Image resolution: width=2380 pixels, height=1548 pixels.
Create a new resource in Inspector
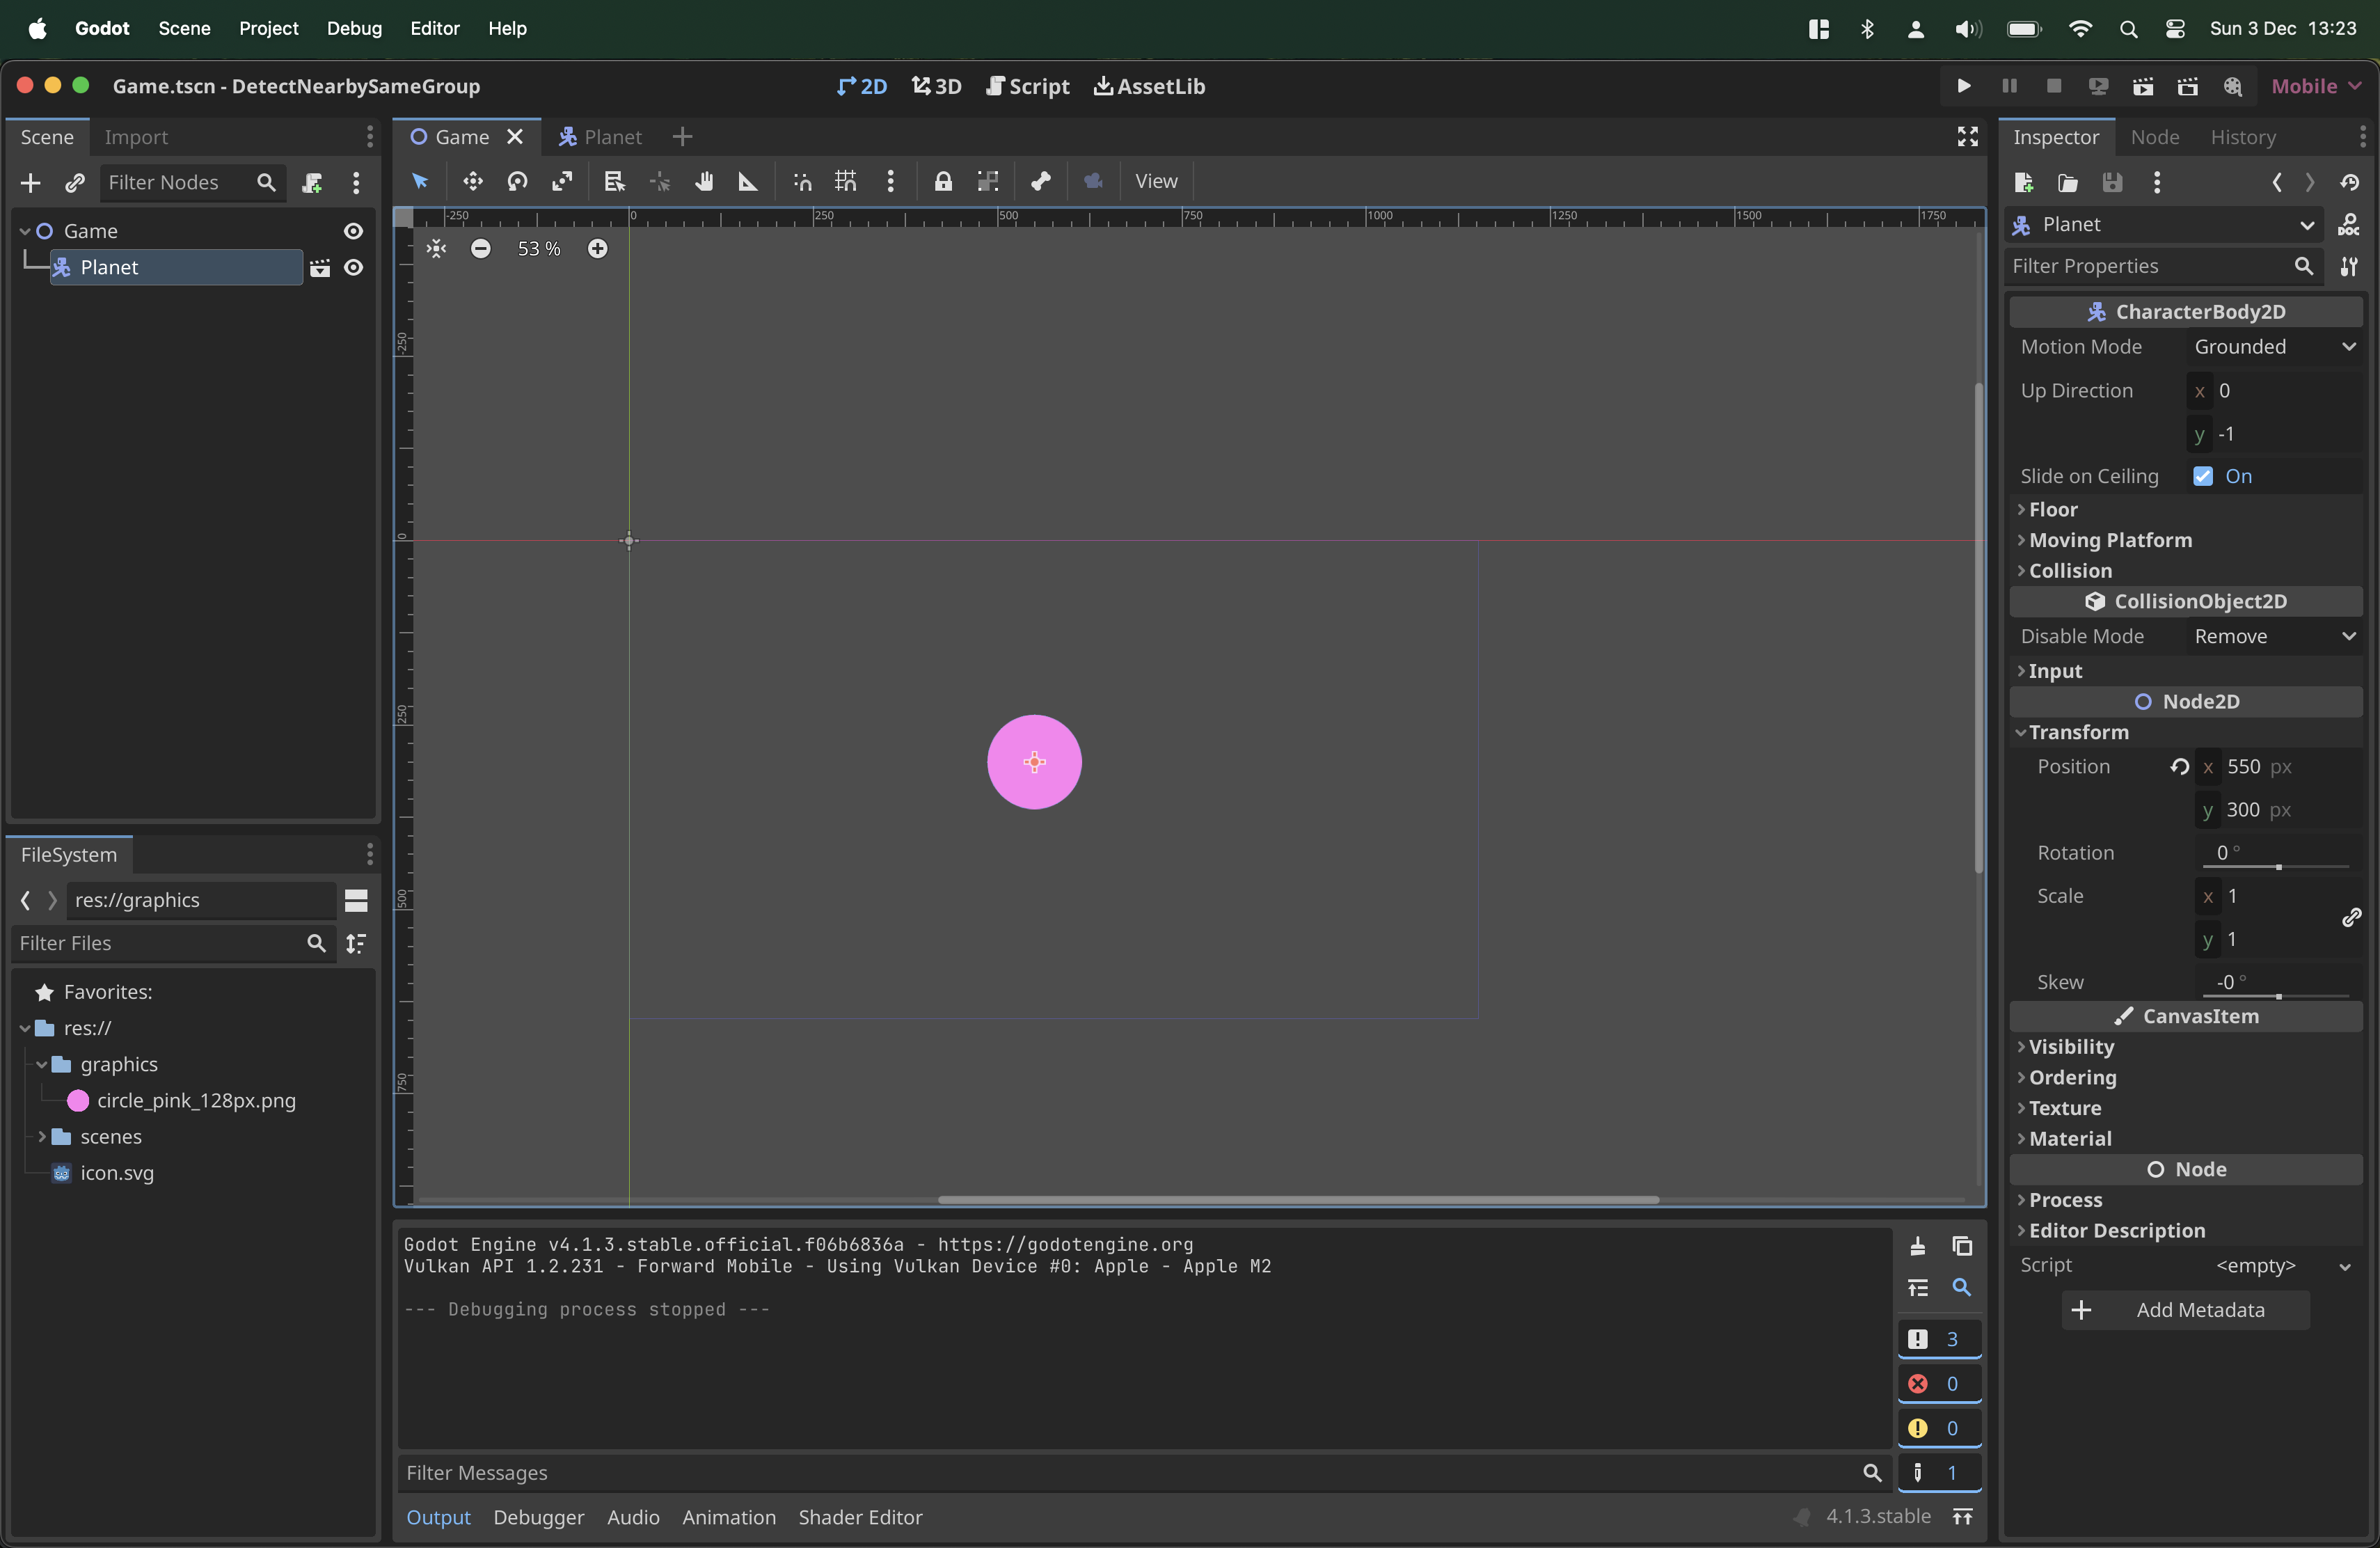click(x=2024, y=182)
